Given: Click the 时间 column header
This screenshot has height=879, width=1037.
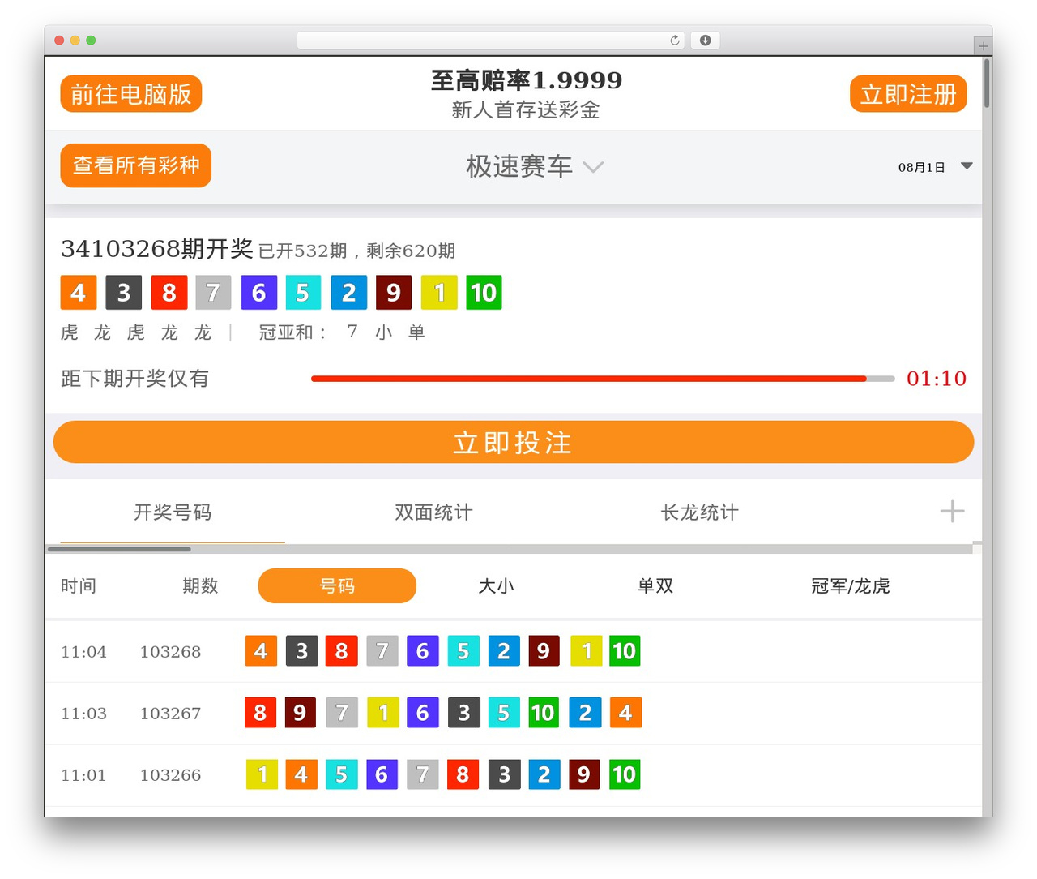Looking at the screenshot, I should tap(79, 585).
